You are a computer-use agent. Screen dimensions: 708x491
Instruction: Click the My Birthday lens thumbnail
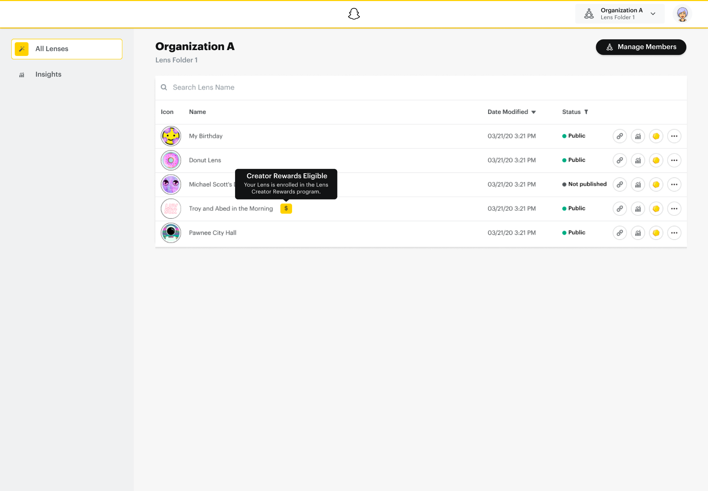click(171, 136)
